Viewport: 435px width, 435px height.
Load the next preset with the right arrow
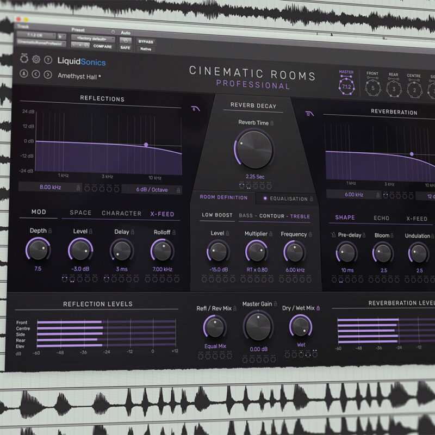point(48,74)
